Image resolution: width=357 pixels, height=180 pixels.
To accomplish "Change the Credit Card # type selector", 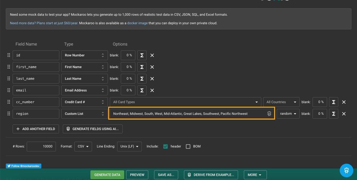I will coord(84,102).
